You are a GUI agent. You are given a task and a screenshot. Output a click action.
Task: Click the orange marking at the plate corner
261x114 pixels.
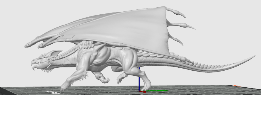click(x=235, y=86)
